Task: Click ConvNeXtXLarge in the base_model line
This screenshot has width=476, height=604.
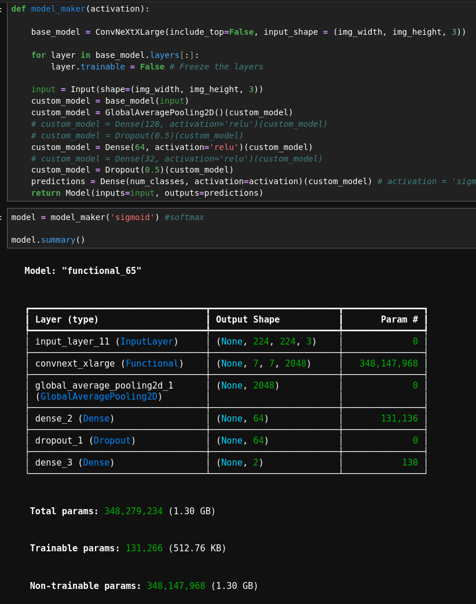Action: pyautogui.click(x=130, y=32)
